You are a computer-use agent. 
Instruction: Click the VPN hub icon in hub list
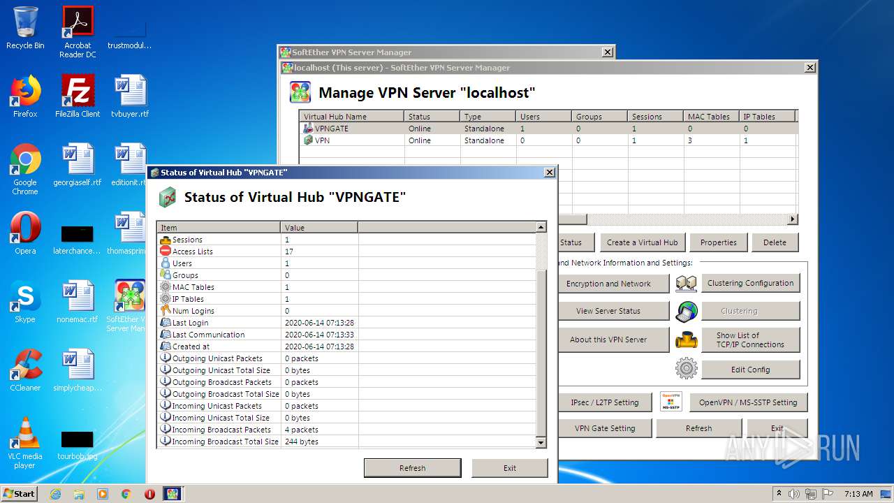pyautogui.click(x=308, y=140)
